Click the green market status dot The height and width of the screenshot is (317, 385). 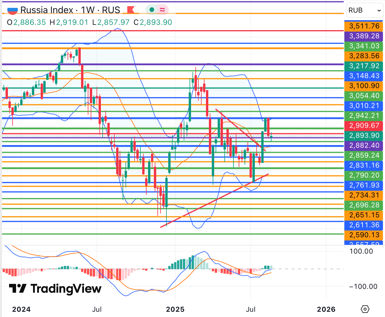pyautogui.click(x=152, y=10)
